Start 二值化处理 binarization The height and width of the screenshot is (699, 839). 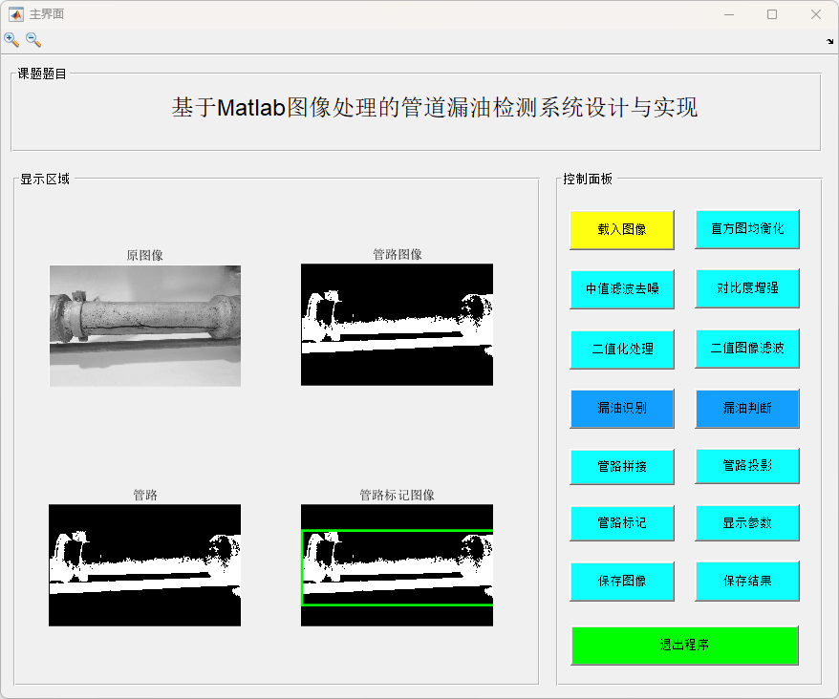click(x=622, y=349)
